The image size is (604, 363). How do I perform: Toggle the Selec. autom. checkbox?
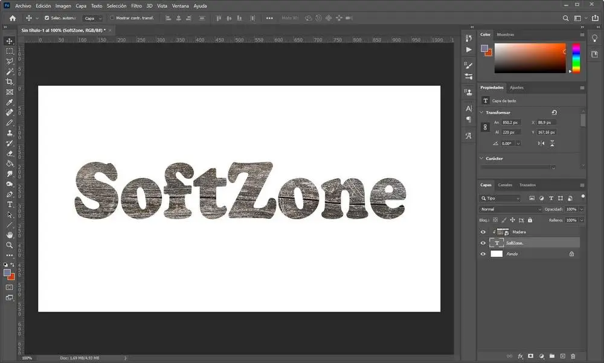point(47,18)
